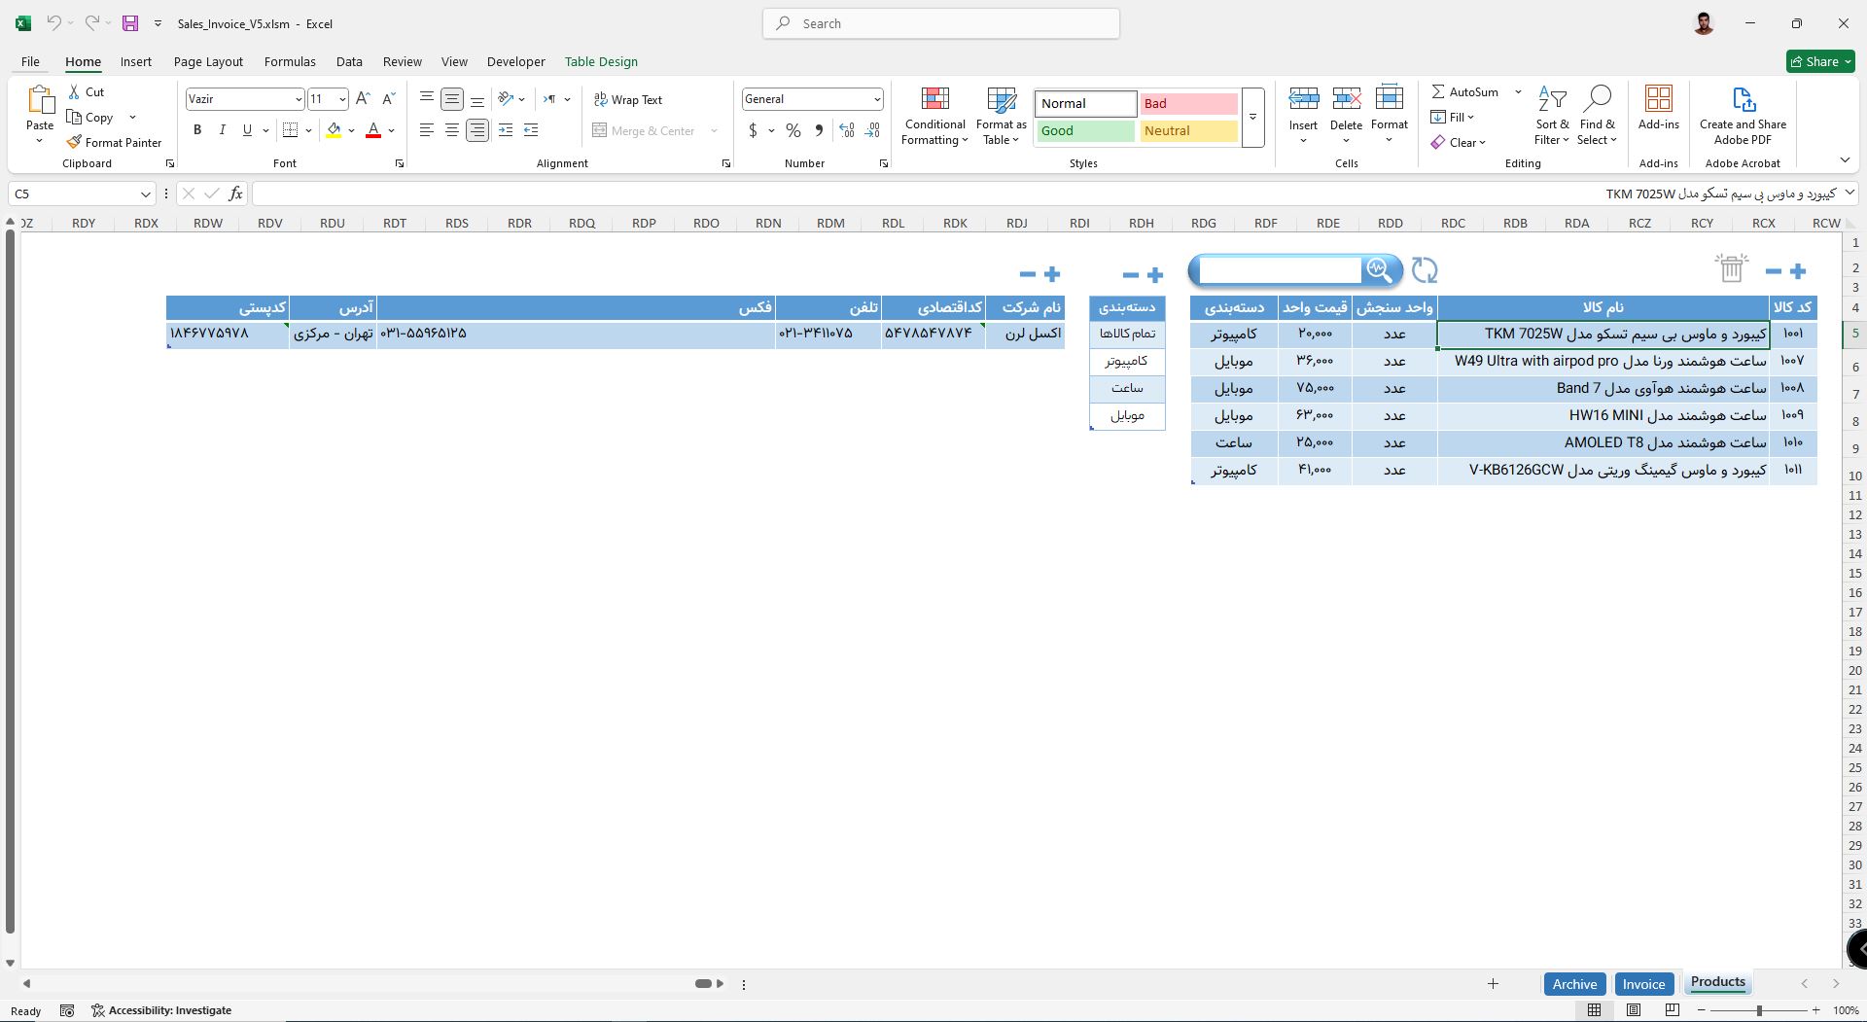Click the Share button

(1820, 61)
